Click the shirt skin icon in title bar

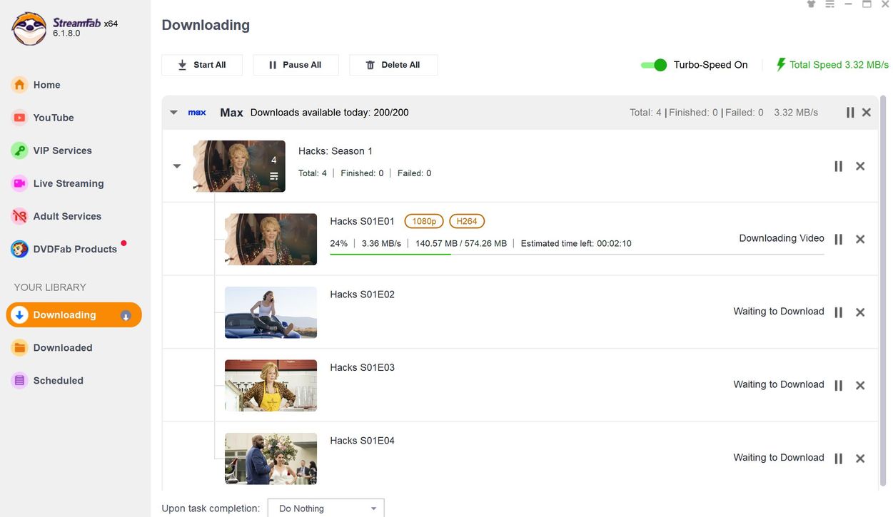click(811, 4)
